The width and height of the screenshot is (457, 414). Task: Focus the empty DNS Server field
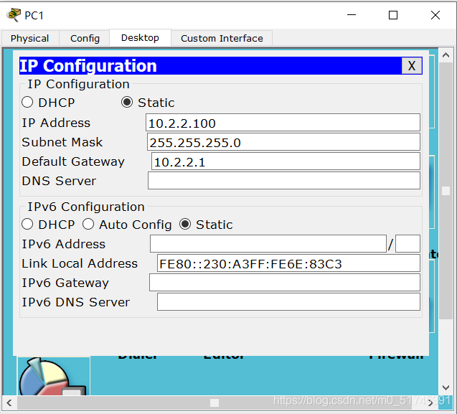pos(284,181)
